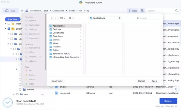Collapse the side panel arrow

176,89
